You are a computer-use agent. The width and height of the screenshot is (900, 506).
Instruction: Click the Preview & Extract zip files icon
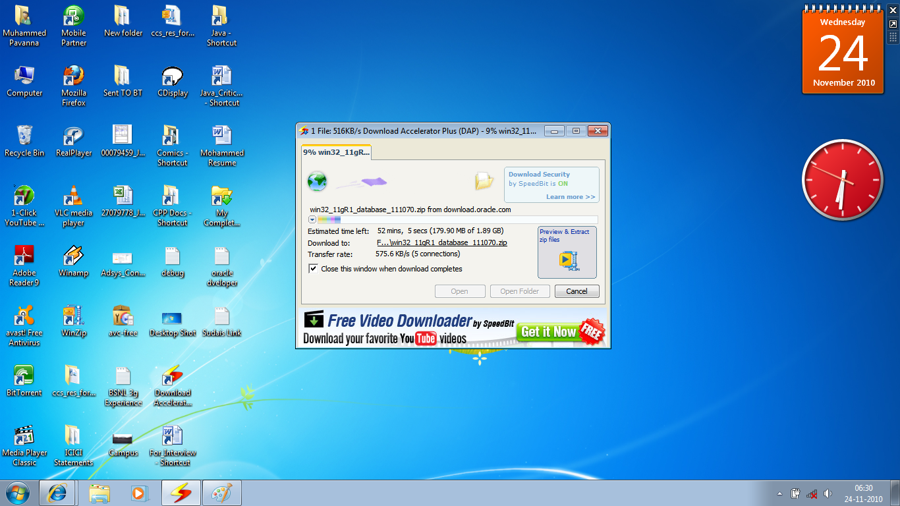pos(567,260)
